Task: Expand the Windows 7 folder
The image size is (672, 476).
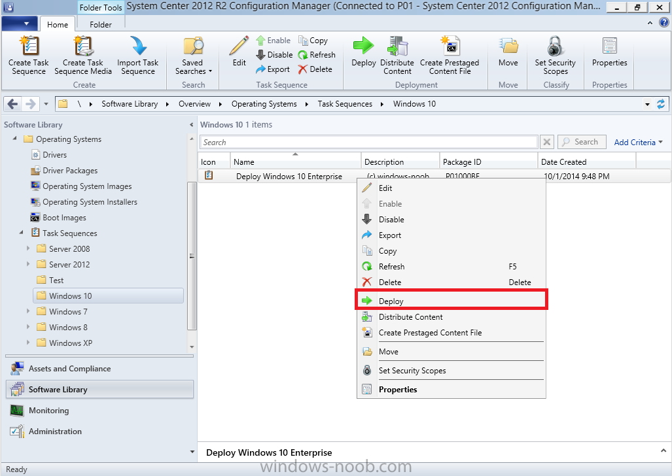Action: coord(28,311)
